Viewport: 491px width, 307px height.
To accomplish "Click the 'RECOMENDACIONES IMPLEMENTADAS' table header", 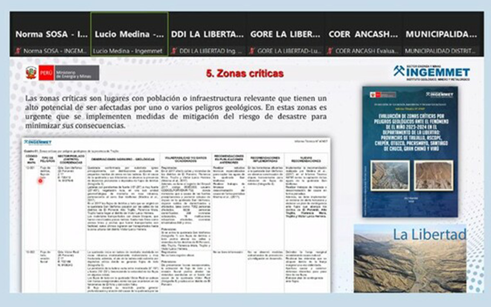I will point(265,159).
